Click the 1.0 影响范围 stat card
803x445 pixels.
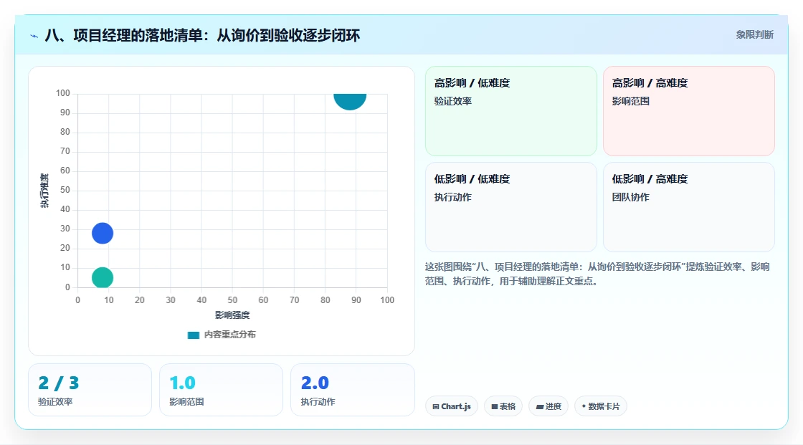(x=222, y=391)
